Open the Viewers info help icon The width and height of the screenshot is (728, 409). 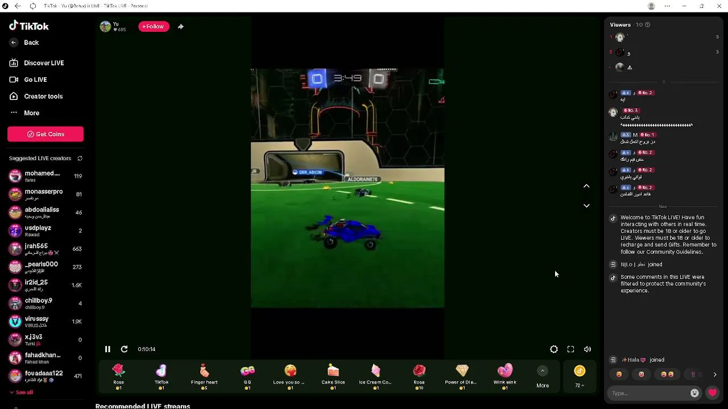pyautogui.click(x=647, y=25)
